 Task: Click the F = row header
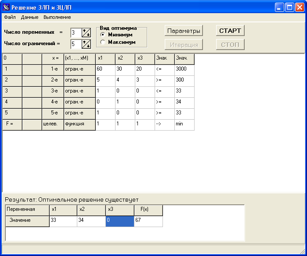point(12,124)
